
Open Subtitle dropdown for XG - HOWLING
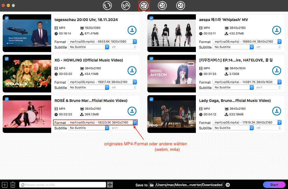coord(89,87)
